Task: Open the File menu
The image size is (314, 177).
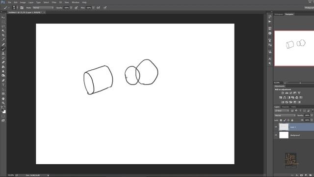Action: 9,2
